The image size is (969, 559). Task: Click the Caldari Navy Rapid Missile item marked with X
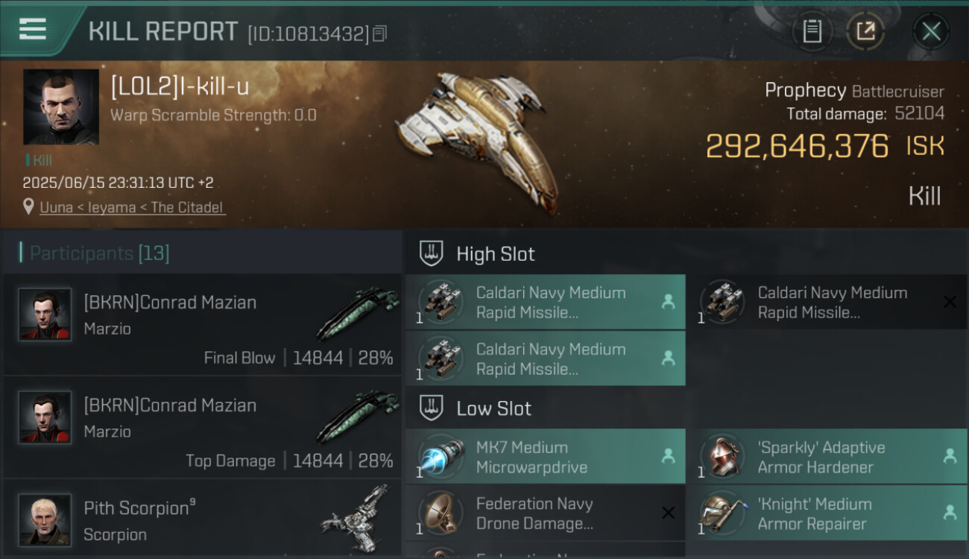826,303
